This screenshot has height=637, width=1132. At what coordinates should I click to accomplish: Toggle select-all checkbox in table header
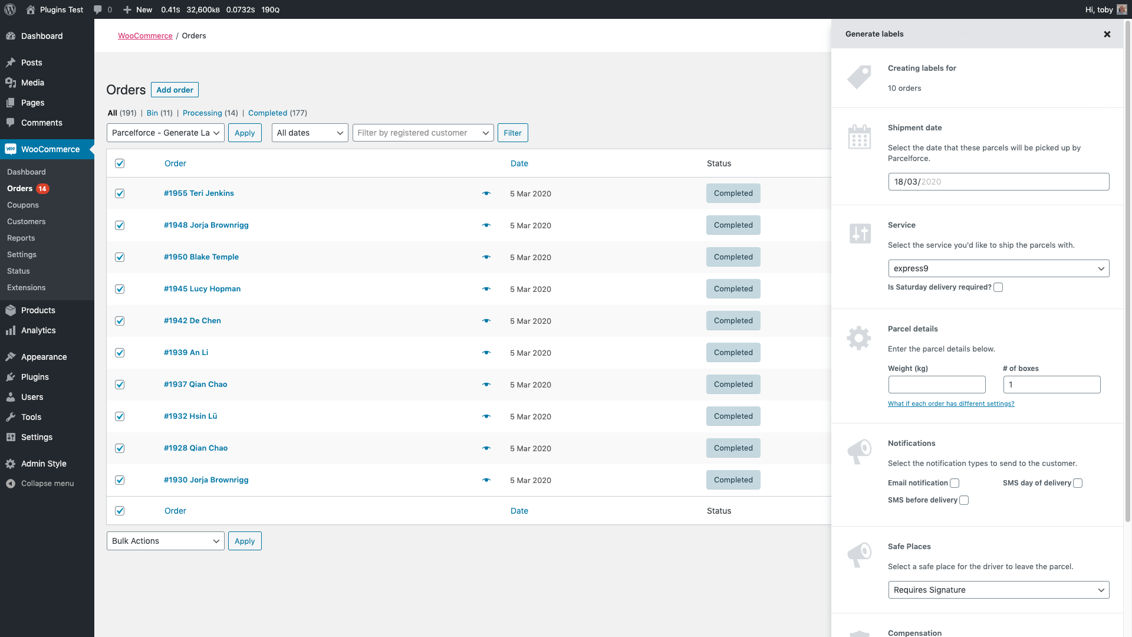[x=120, y=163]
